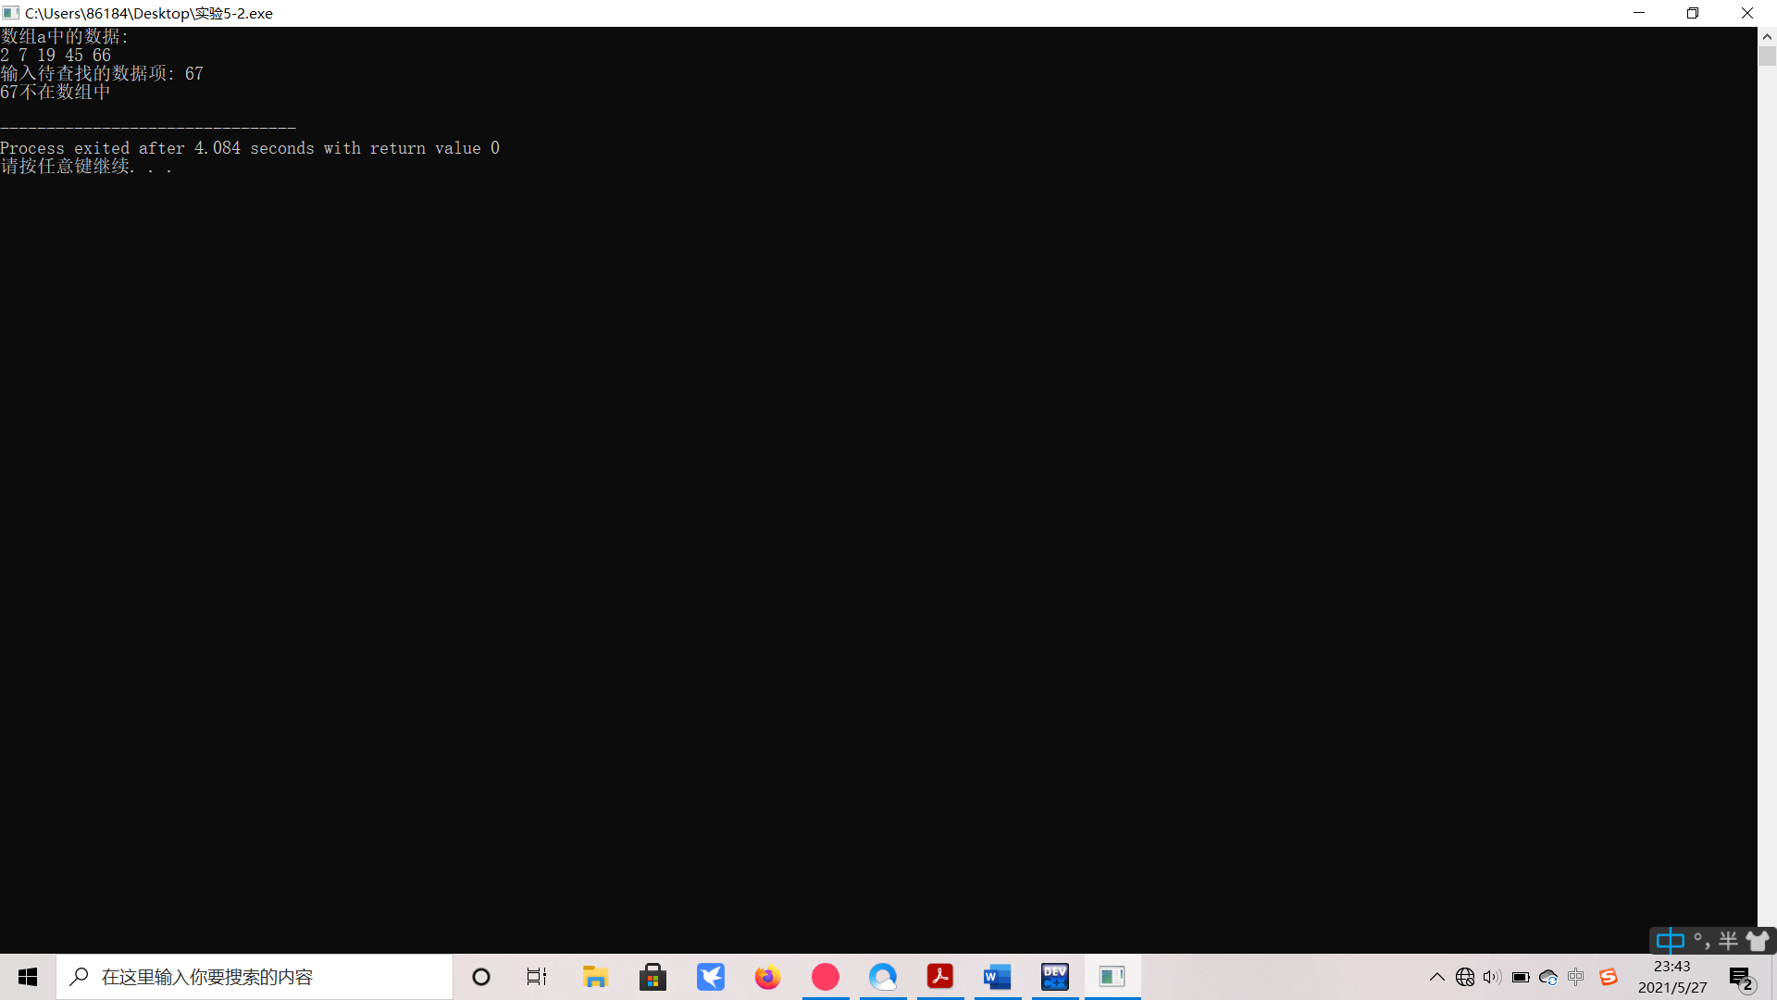Open the Microsoft Store taskbar icon
Image resolution: width=1777 pixels, height=1000 pixels.
[652, 977]
